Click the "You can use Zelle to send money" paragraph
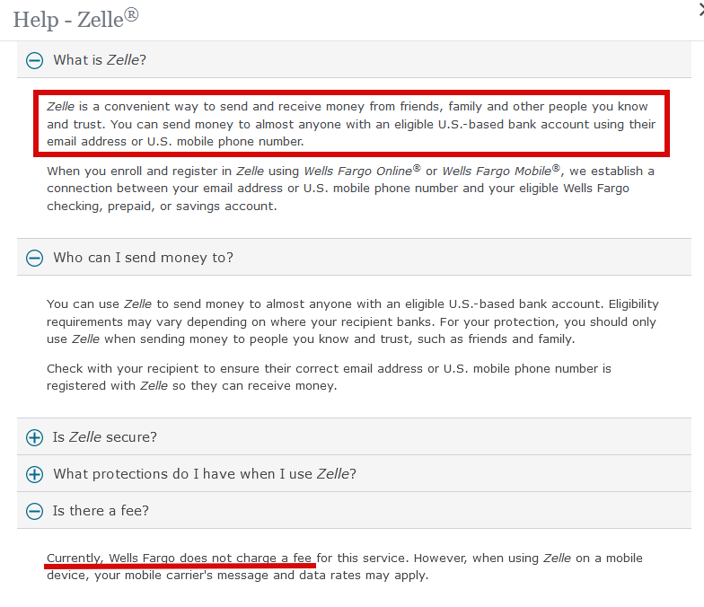 (352, 321)
